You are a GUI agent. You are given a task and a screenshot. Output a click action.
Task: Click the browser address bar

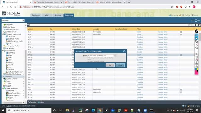point(95,7)
